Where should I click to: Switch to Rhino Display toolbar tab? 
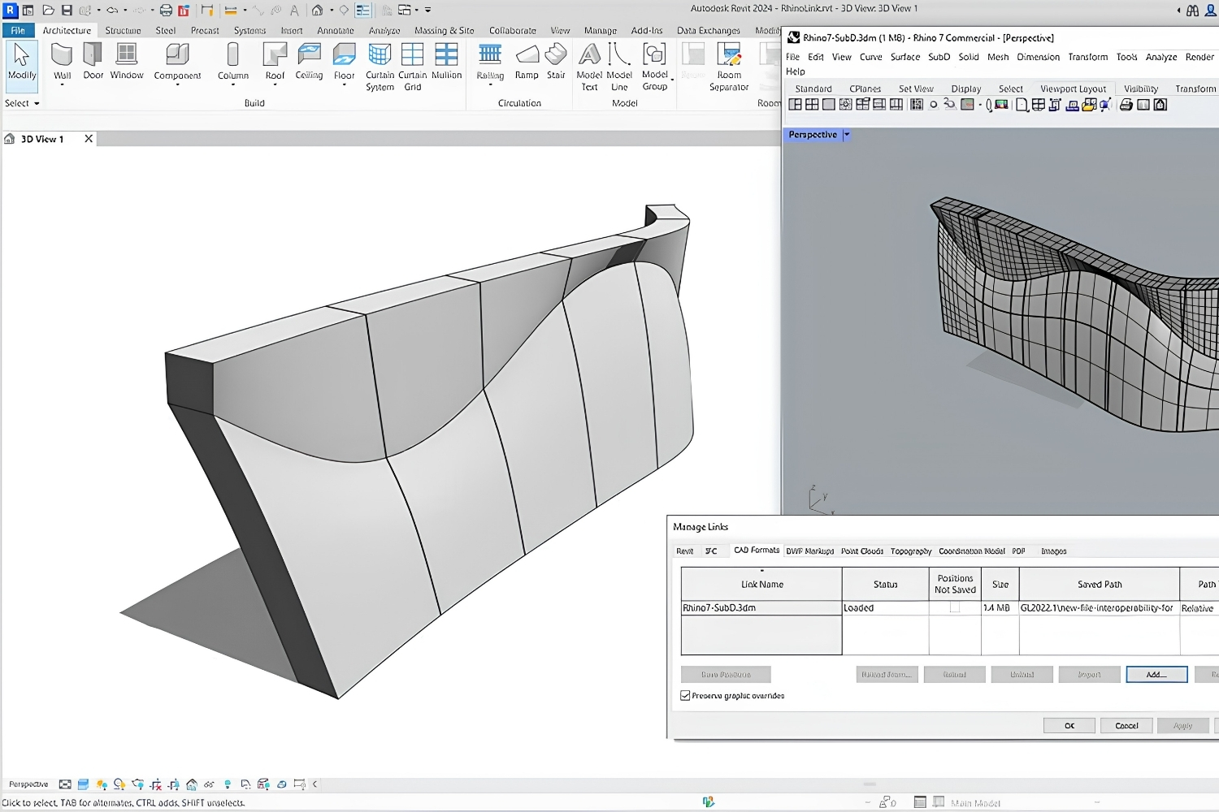pos(966,89)
